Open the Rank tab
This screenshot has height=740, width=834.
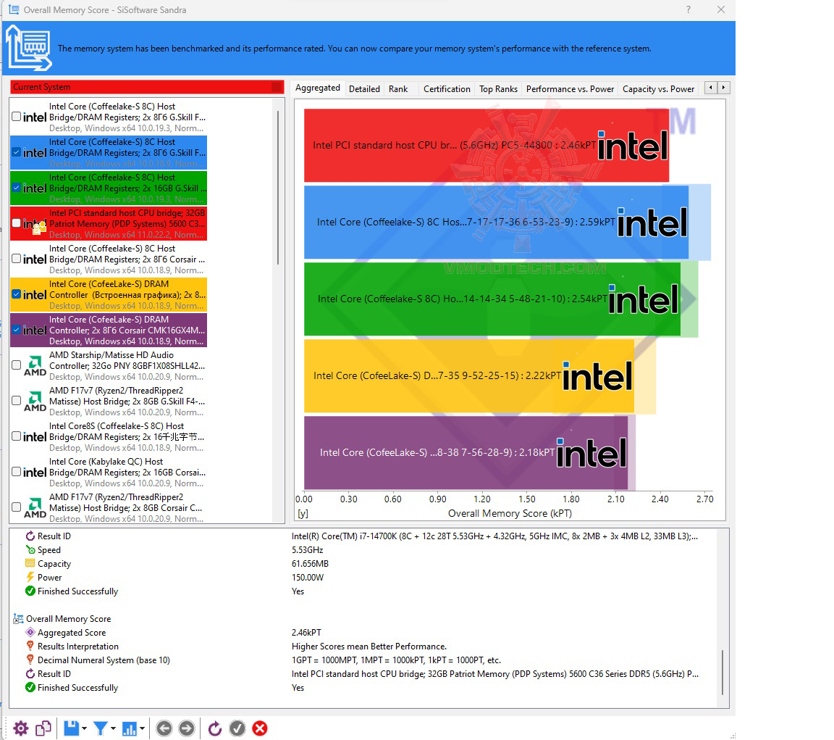(398, 89)
